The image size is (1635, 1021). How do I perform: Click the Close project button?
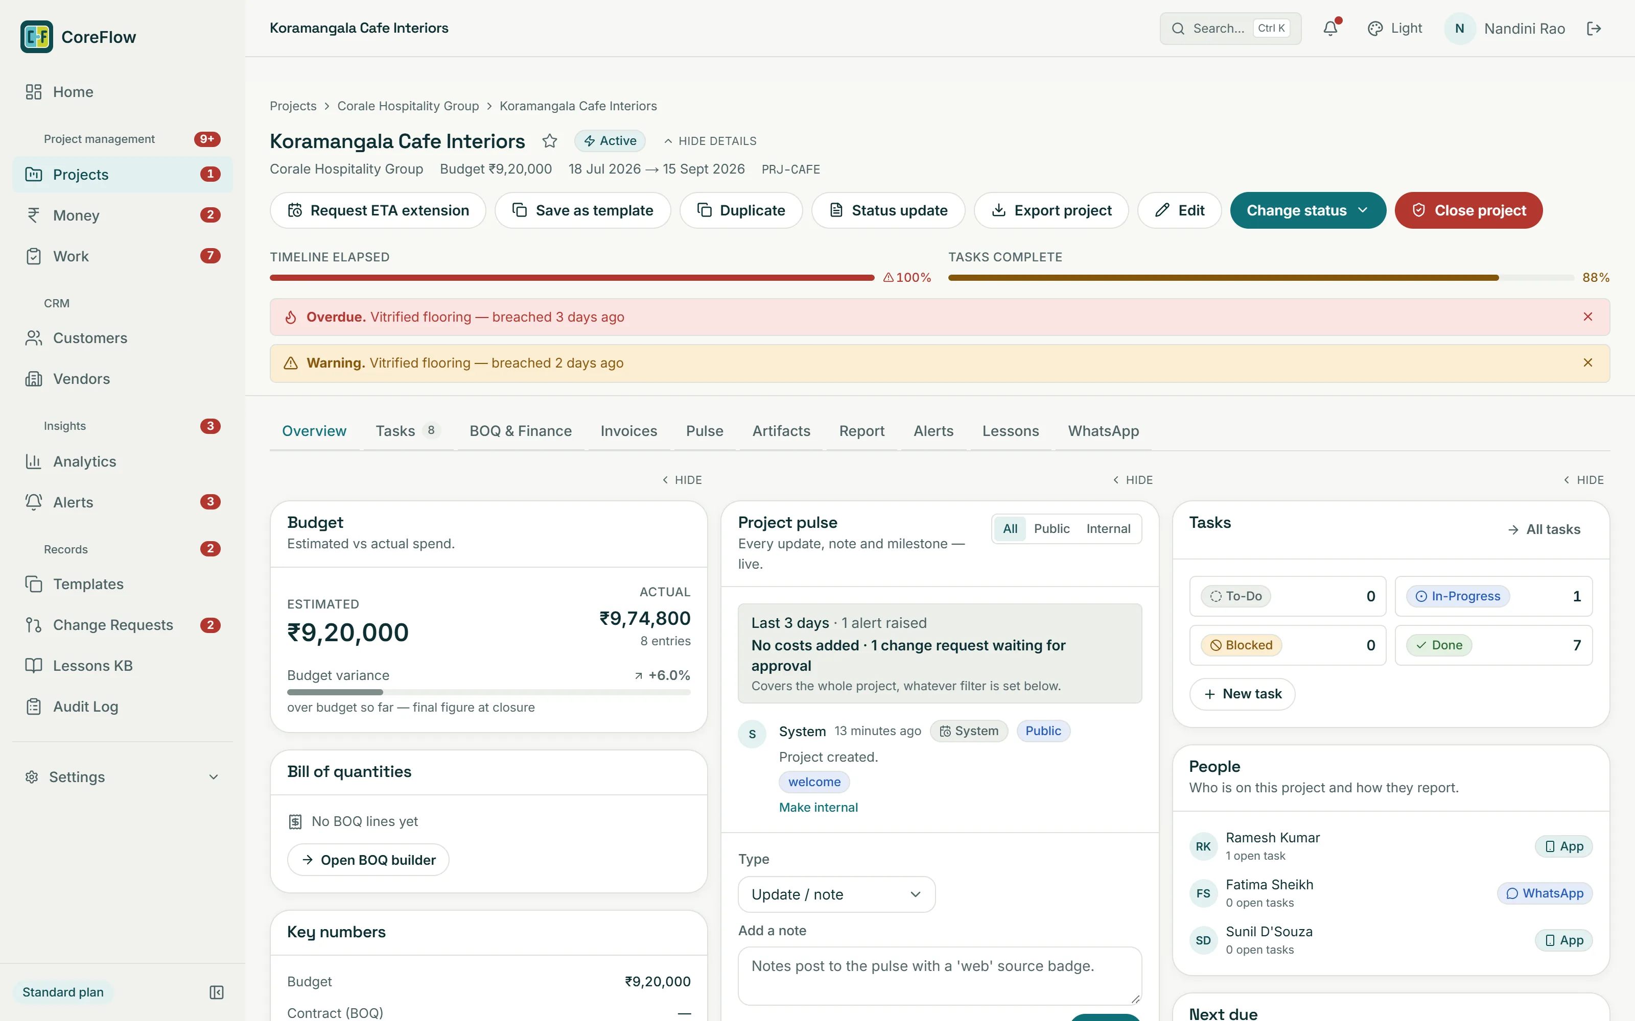point(1468,211)
